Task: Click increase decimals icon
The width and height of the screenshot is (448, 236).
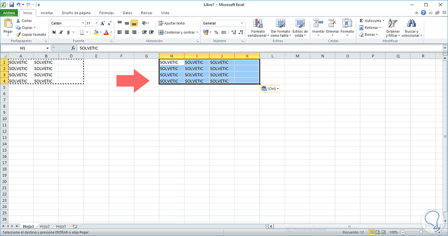Action: tap(234, 32)
